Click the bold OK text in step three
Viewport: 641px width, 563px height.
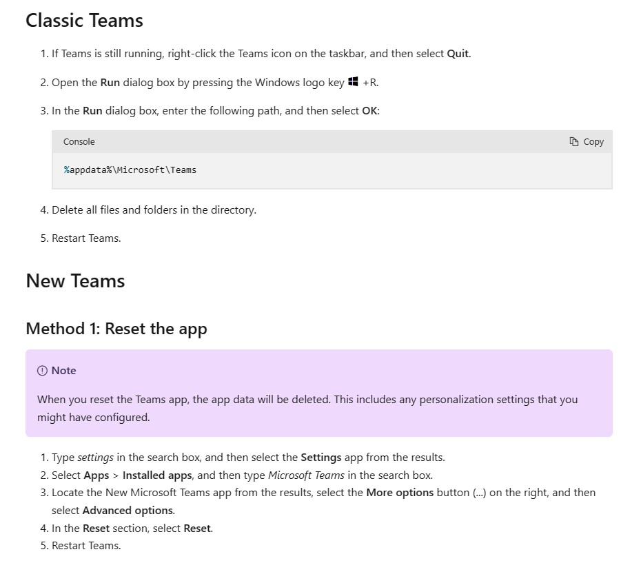[369, 111]
